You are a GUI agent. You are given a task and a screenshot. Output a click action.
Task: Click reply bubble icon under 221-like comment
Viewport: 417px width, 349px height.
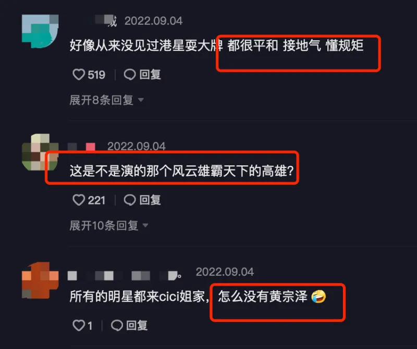130,200
